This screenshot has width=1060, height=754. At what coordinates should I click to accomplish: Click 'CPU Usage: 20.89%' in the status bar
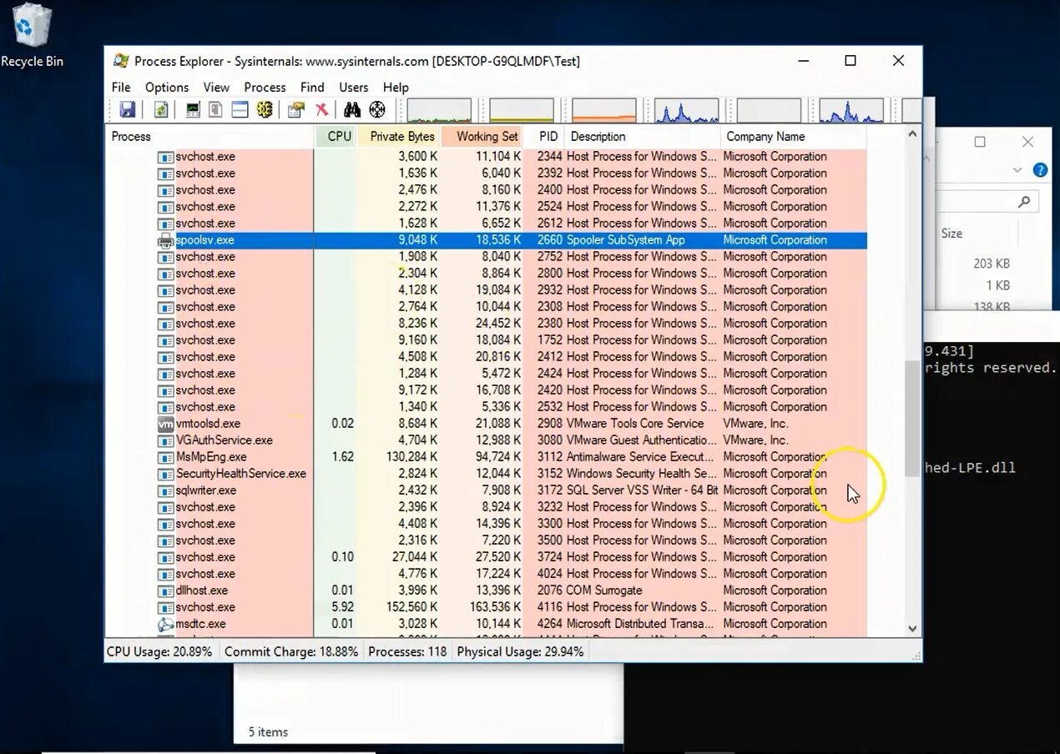click(159, 651)
